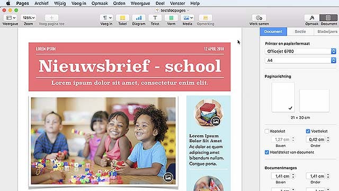339x191 pixels.
Task: Click the Ac dolor ac quam sidebar paragraph
Action: click(x=207, y=155)
